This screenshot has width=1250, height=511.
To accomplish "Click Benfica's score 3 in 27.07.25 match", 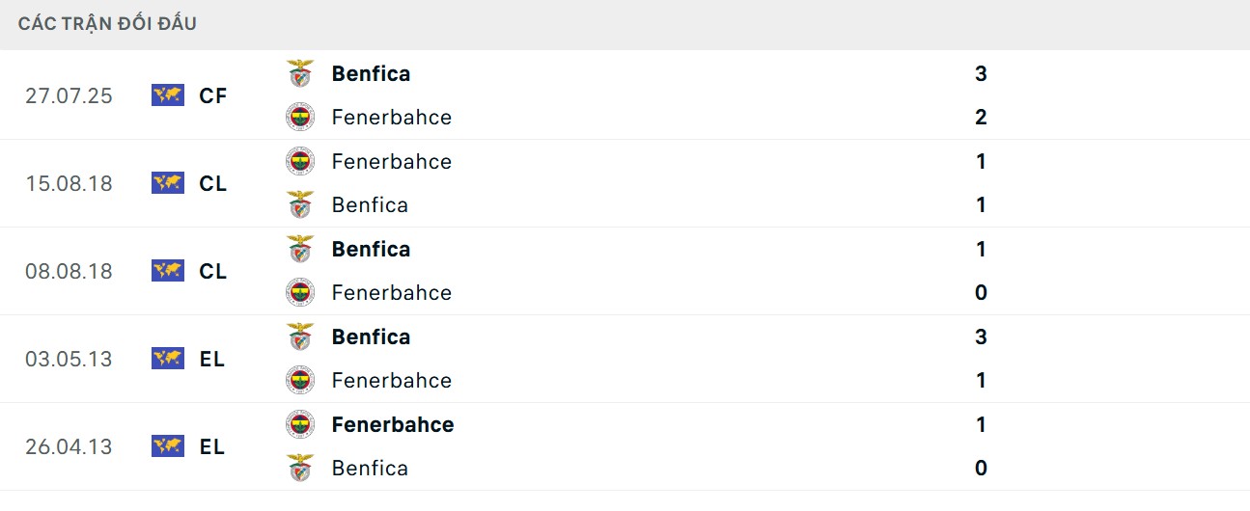I will click(981, 73).
